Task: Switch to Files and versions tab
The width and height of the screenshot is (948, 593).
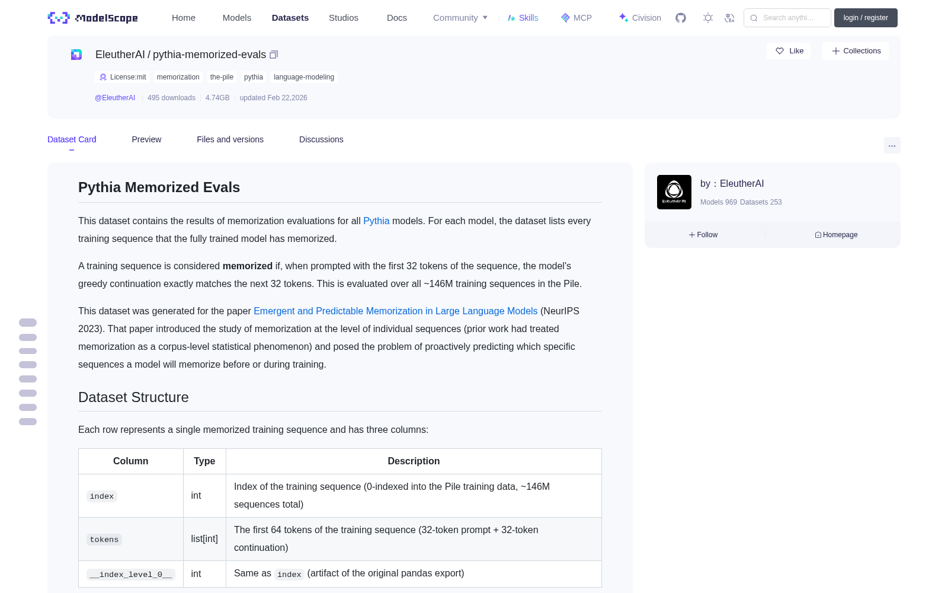Action: point(230,139)
